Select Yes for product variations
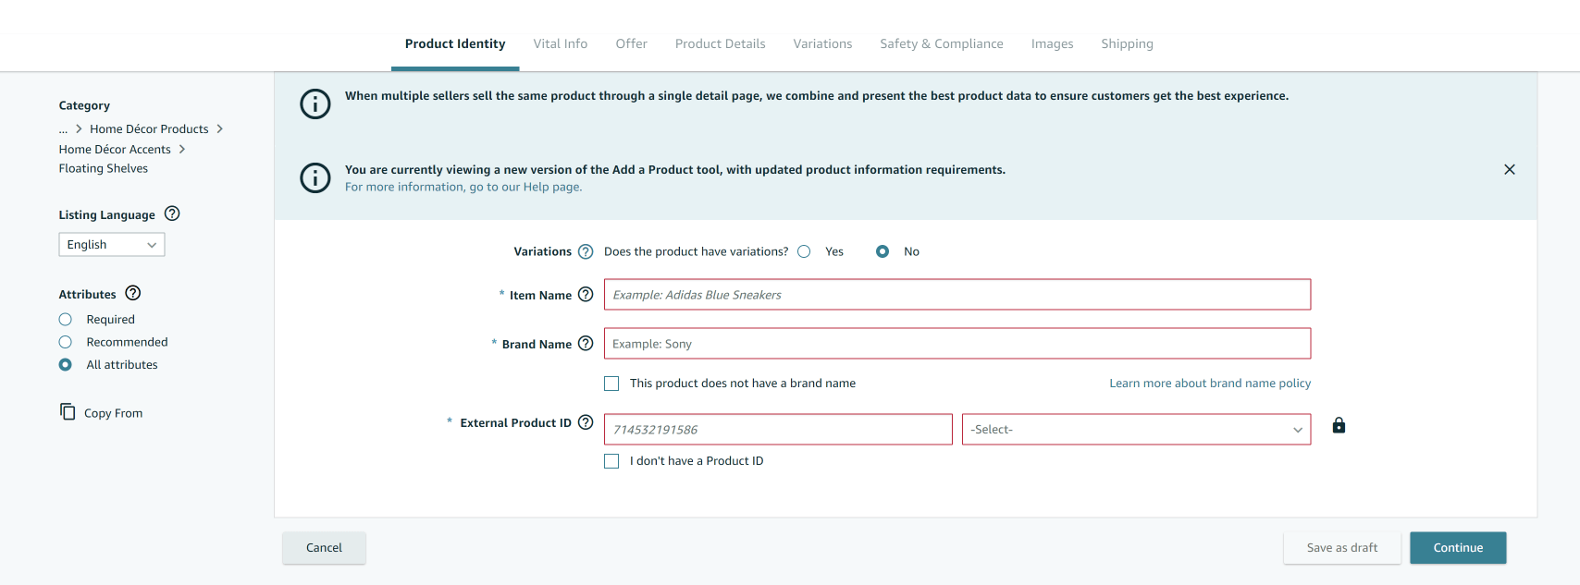The image size is (1580, 585). pyautogui.click(x=804, y=251)
